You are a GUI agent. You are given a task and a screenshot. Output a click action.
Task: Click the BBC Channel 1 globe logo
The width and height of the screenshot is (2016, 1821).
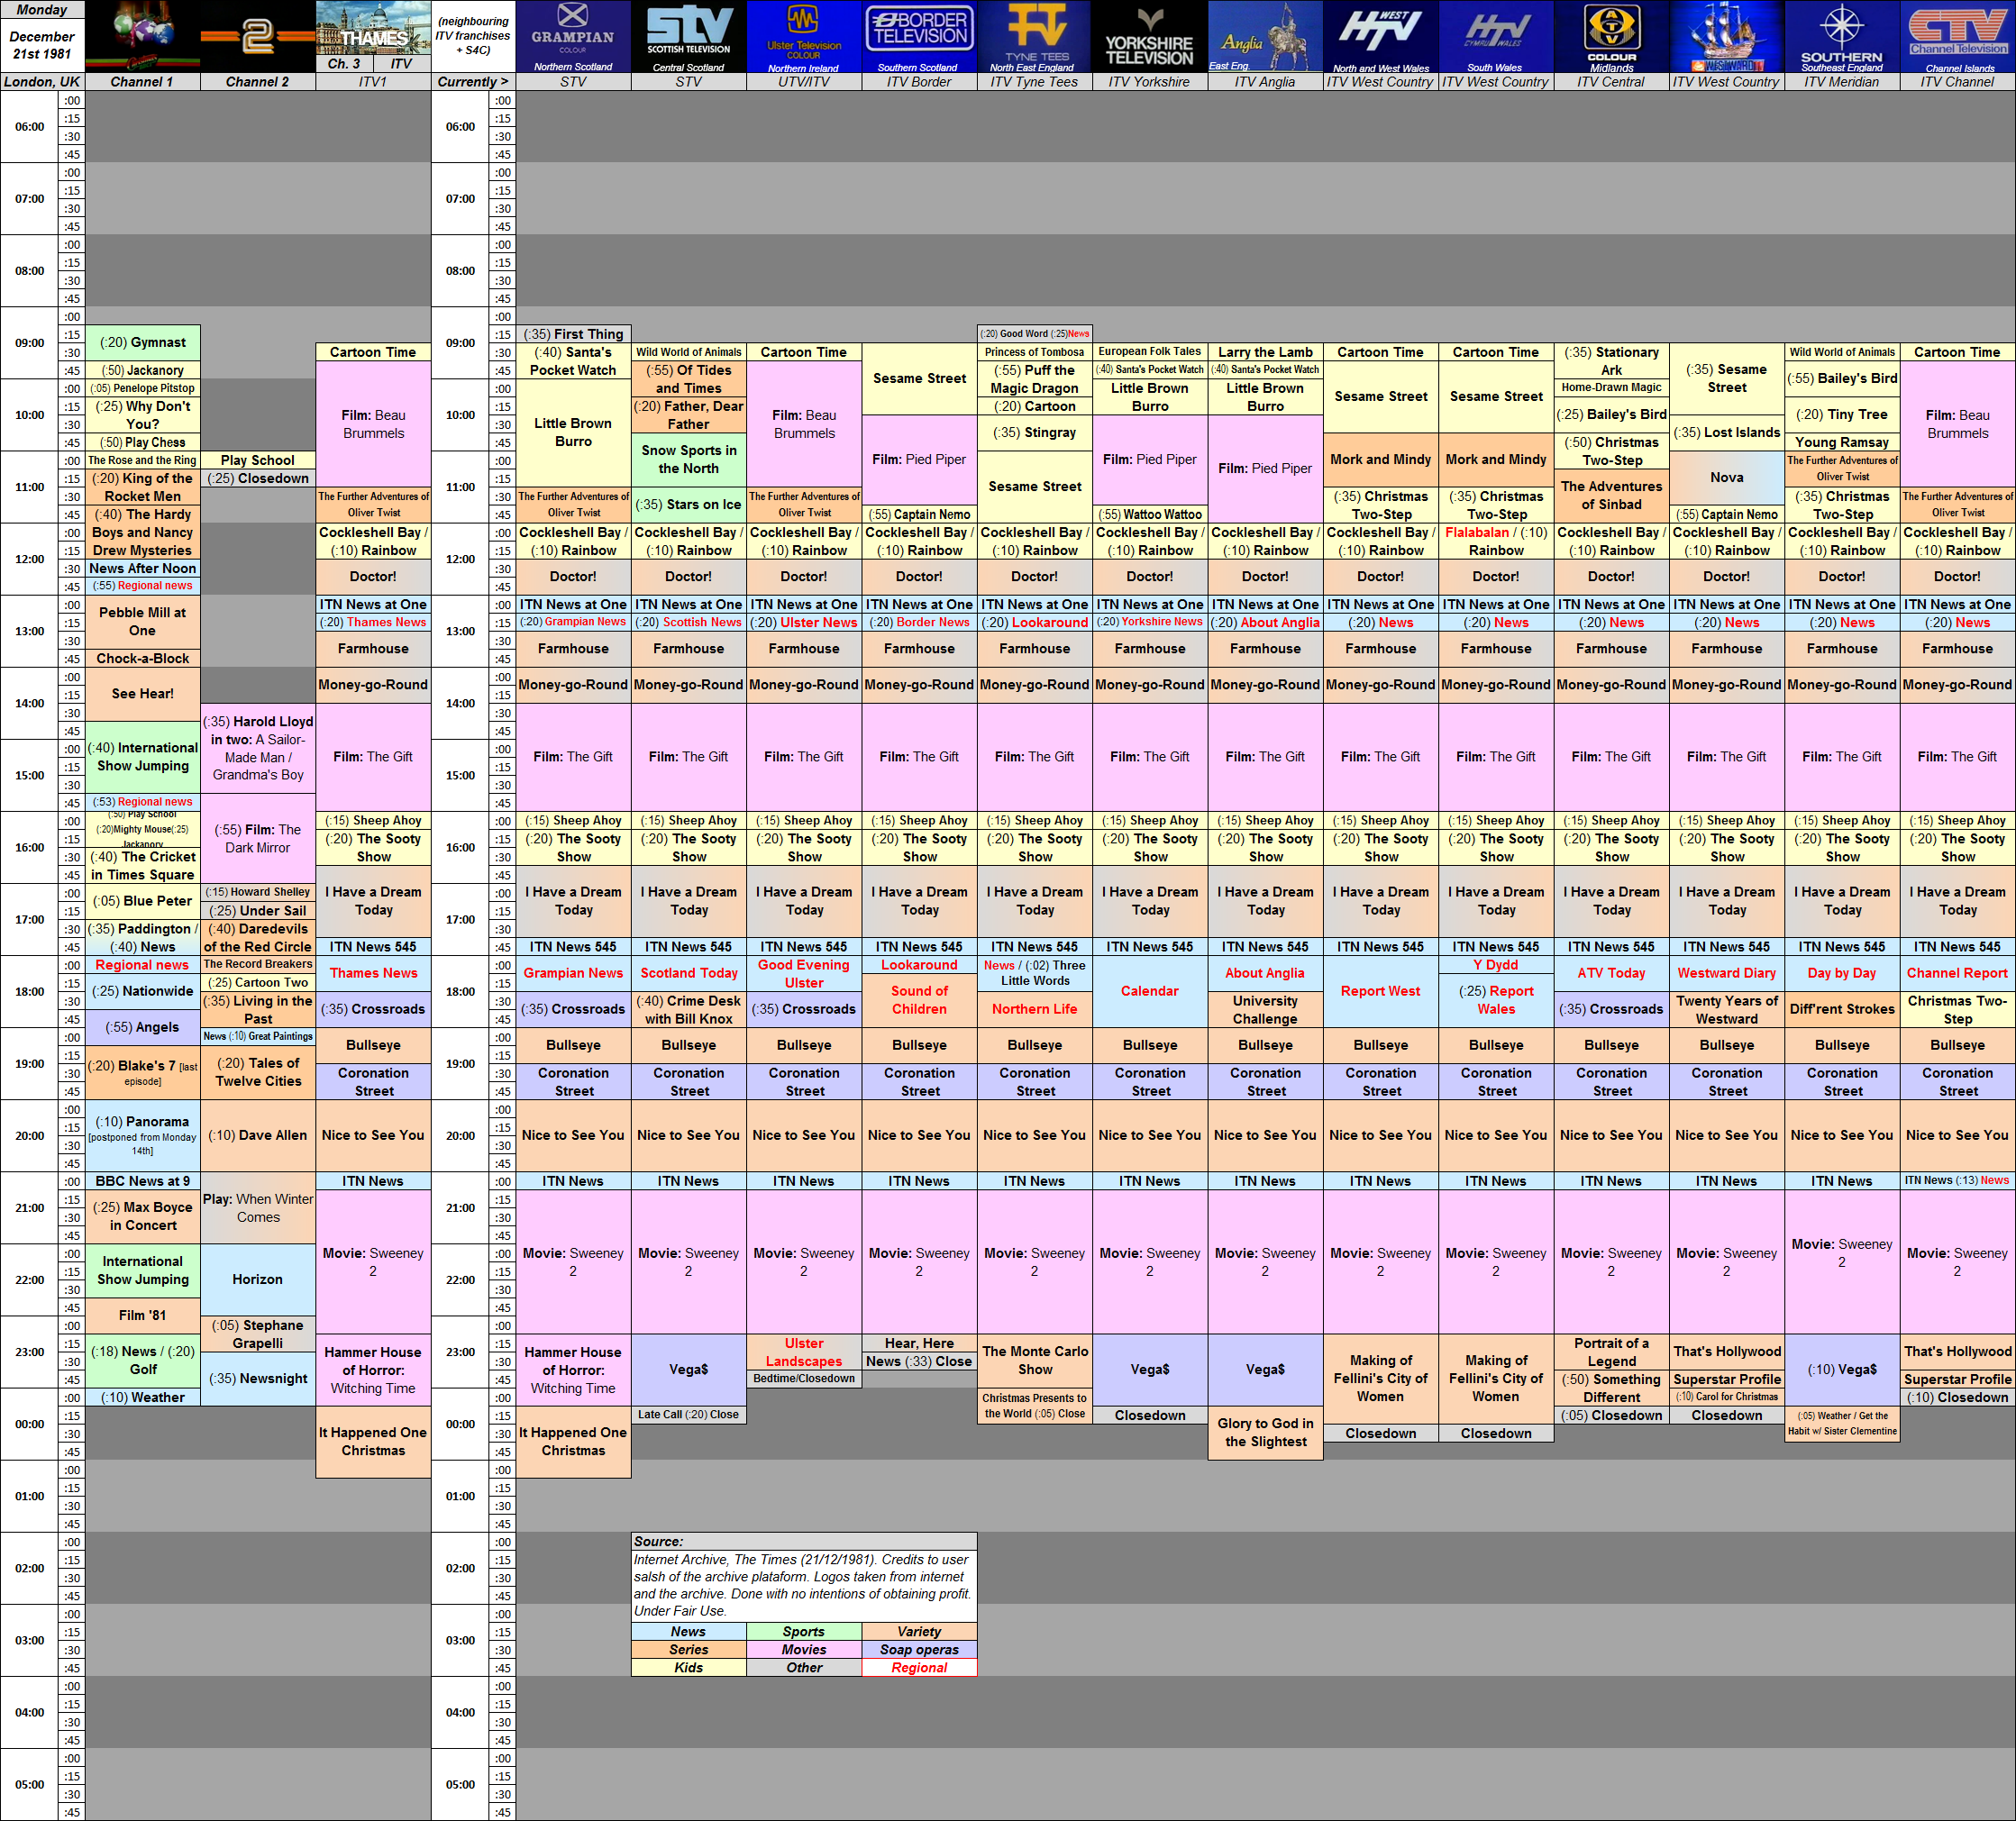tap(142, 36)
